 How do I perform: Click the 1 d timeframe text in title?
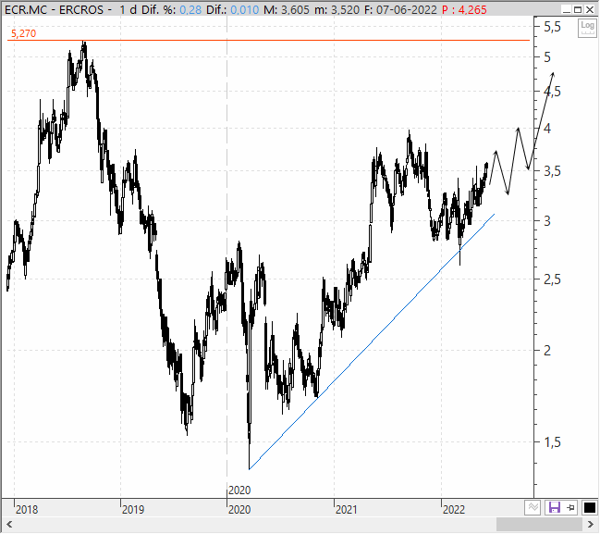click(x=129, y=9)
